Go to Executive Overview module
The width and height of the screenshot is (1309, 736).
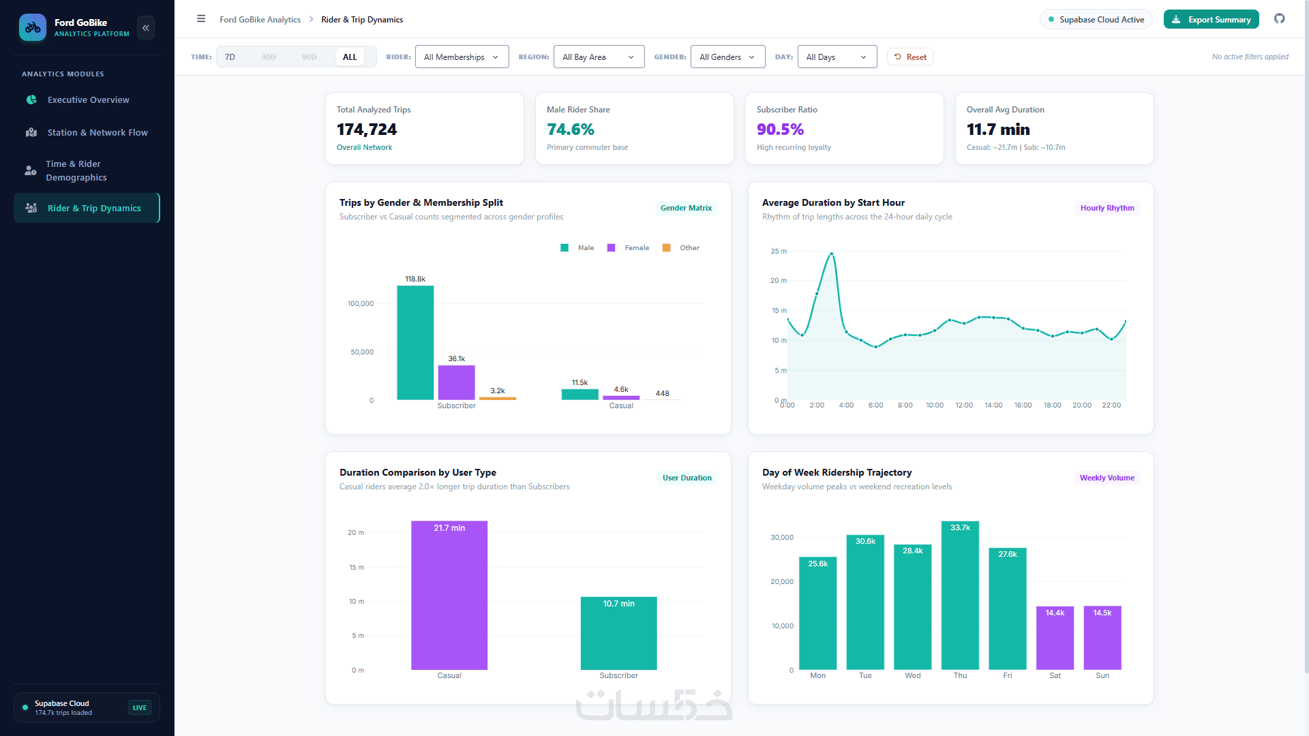[x=87, y=99]
